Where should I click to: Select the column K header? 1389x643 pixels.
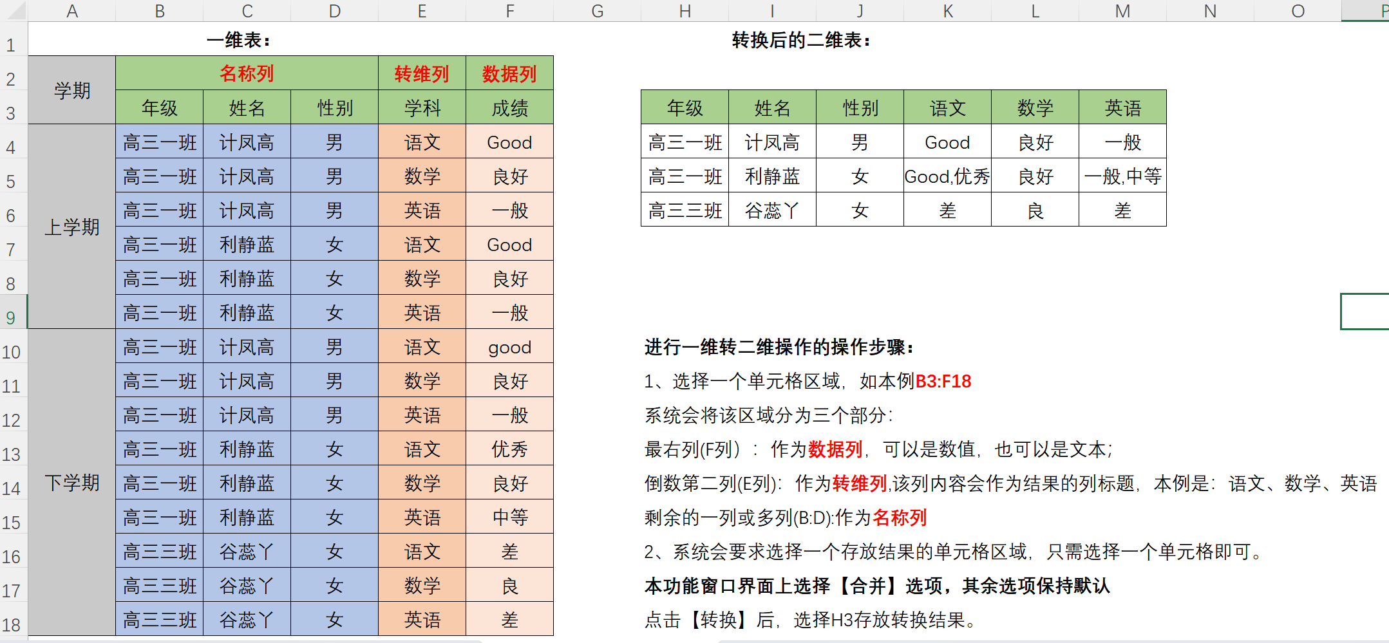(x=947, y=11)
